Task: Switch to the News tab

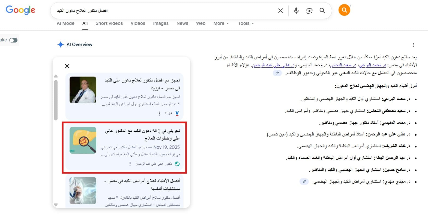Action: (x=182, y=23)
